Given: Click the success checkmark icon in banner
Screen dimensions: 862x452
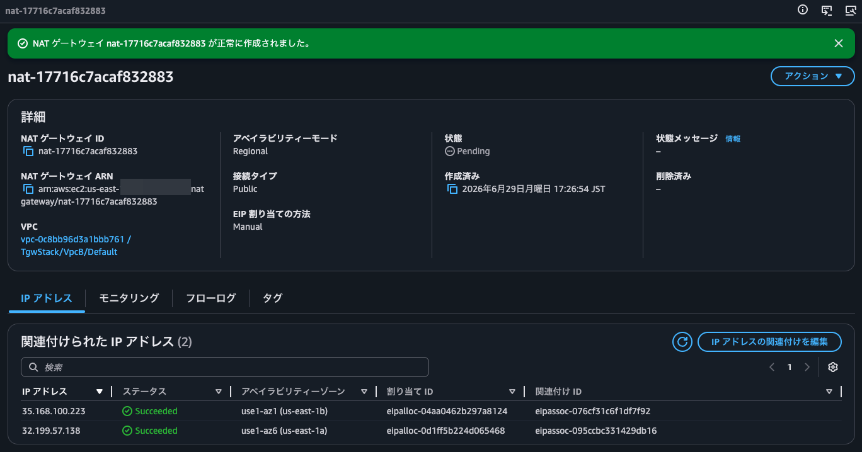Looking at the screenshot, I should point(23,43).
